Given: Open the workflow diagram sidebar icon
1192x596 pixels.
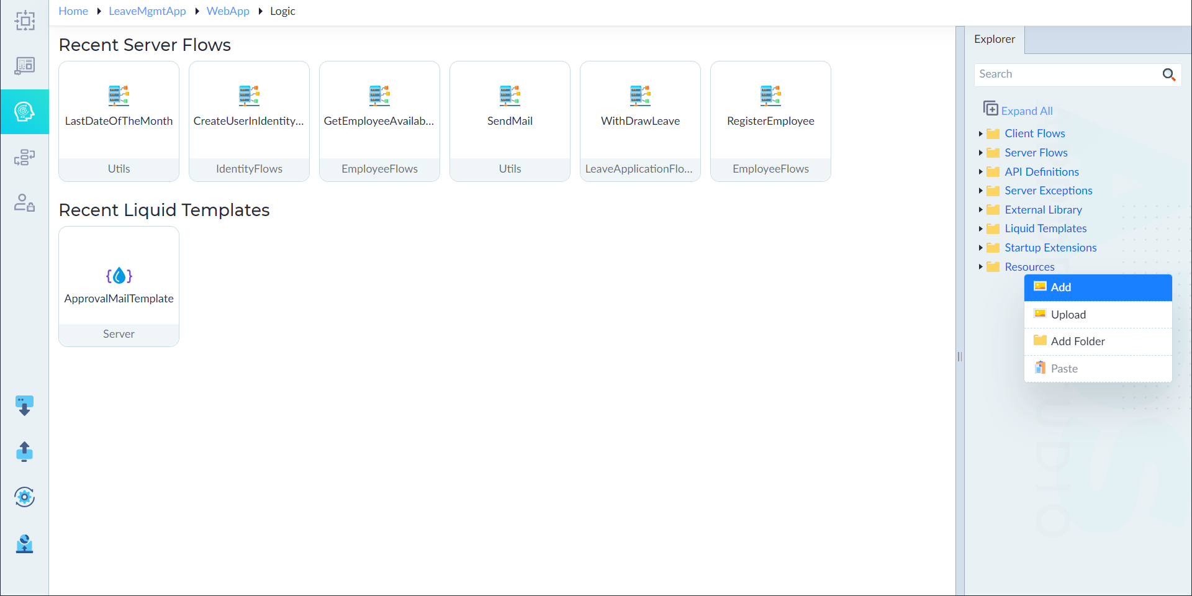Looking at the screenshot, I should point(25,157).
